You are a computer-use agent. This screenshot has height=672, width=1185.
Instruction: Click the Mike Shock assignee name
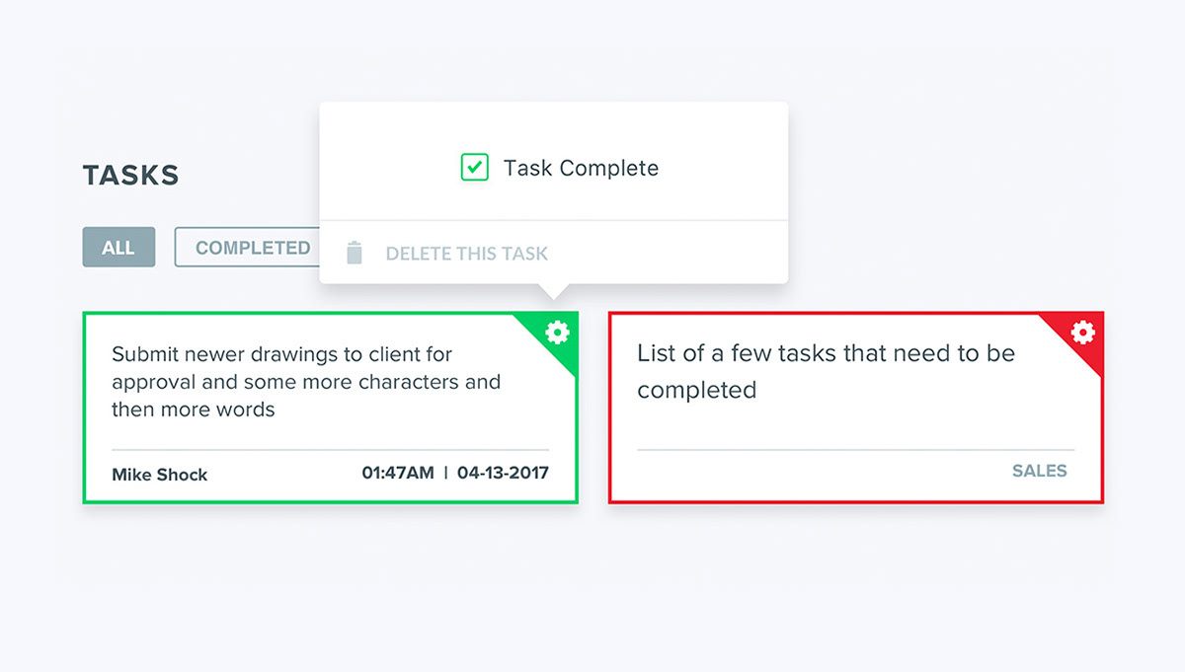(x=160, y=475)
